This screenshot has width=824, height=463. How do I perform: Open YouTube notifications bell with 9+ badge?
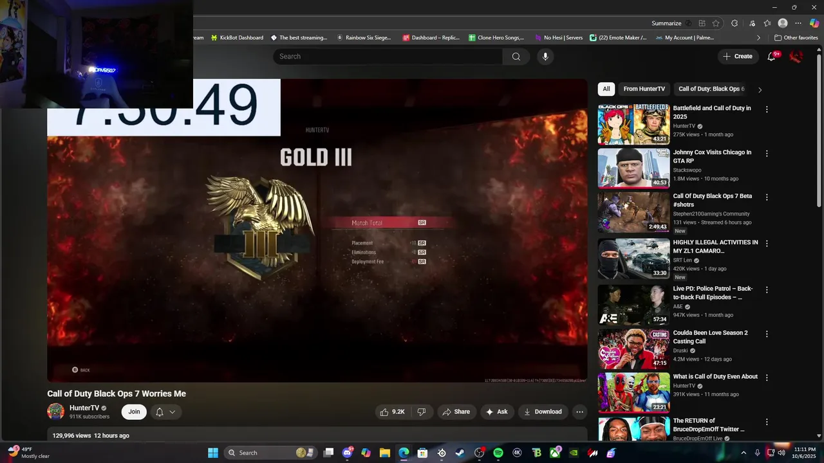[771, 57]
